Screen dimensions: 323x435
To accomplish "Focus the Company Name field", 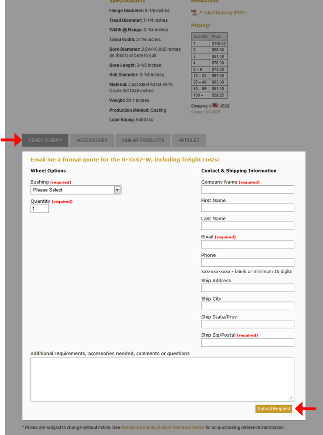I will [248, 190].
